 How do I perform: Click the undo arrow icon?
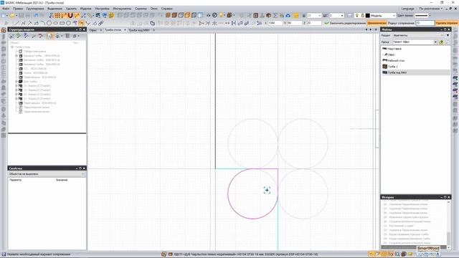point(36,15)
